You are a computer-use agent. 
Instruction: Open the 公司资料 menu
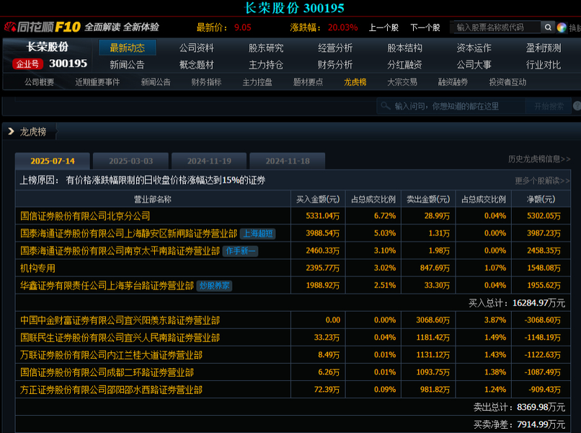click(196, 48)
